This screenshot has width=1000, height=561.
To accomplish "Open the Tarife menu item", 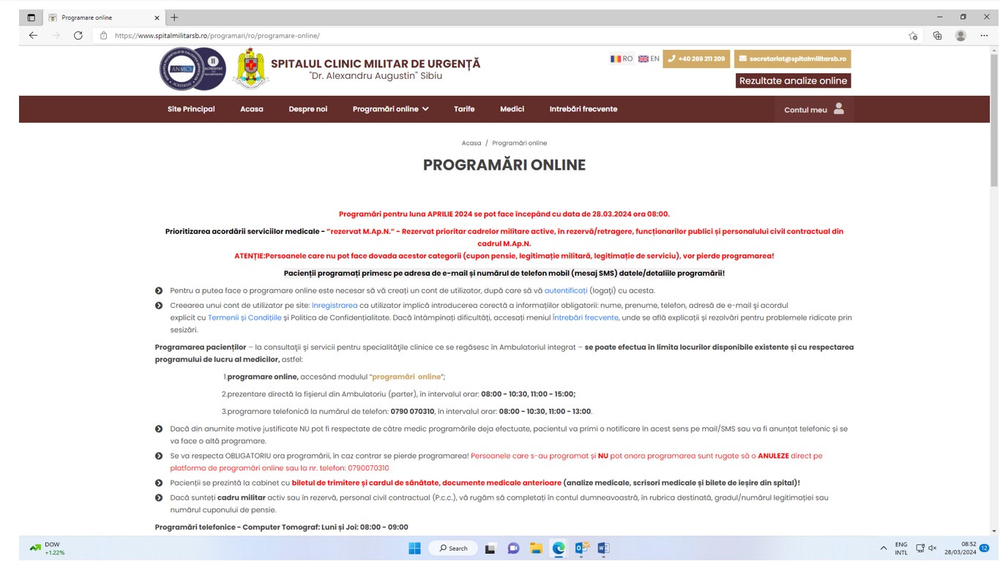I will tap(464, 109).
